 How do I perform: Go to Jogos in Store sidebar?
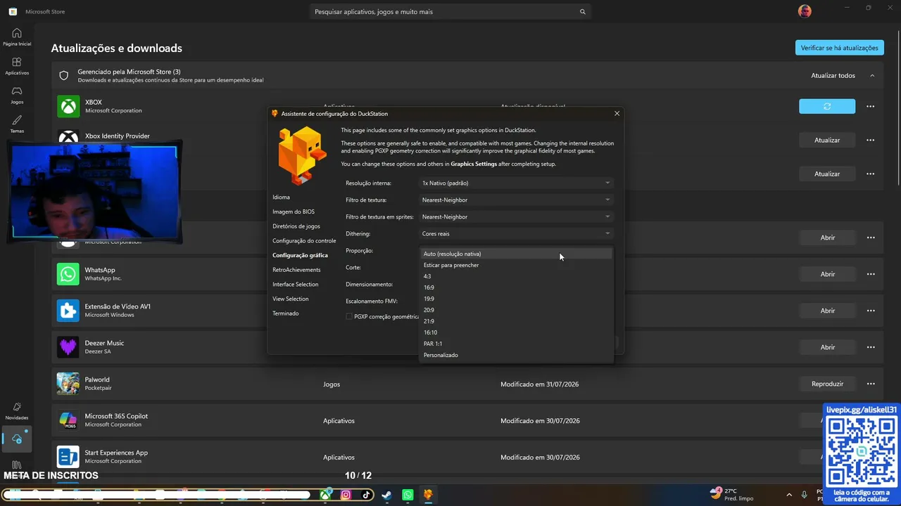pyautogui.click(x=17, y=95)
